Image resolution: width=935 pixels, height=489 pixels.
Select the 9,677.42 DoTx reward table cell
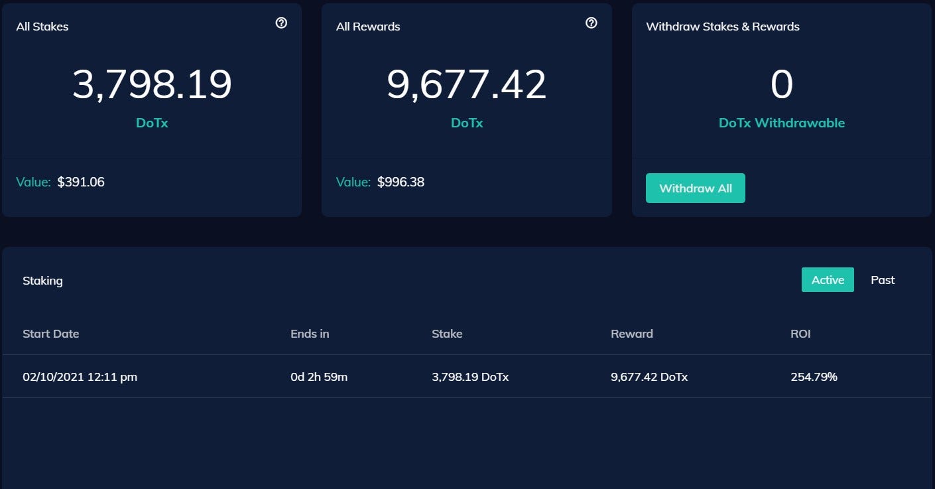click(x=649, y=377)
